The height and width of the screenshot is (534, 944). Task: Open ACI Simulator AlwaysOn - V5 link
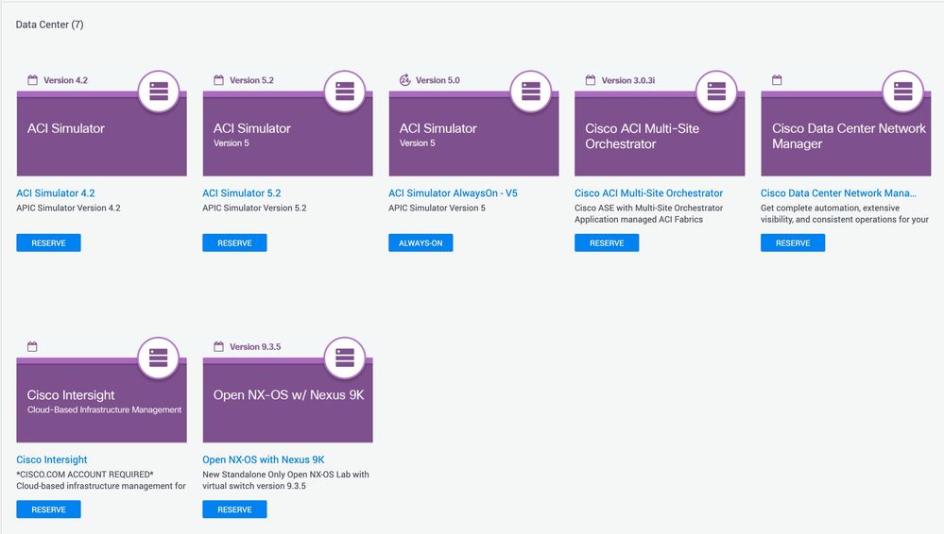453,193
